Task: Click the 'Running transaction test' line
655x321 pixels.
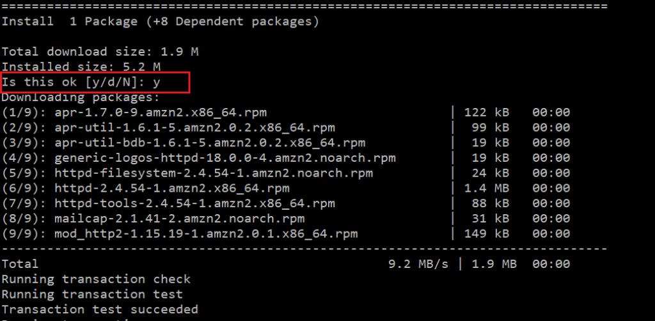Action: click(x=92, y=294)
